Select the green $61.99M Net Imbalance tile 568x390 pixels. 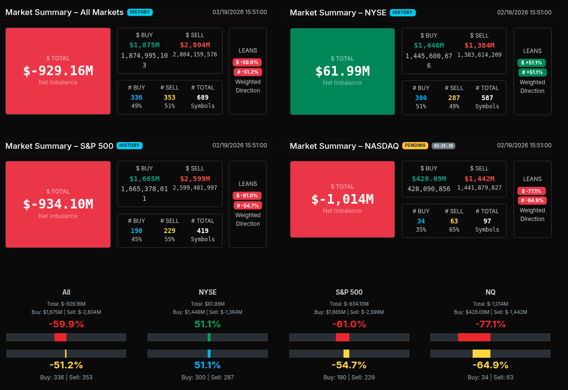[x=343, y=71]
